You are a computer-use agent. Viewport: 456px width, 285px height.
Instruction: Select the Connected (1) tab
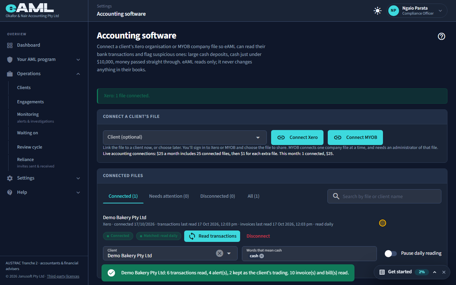click(123, 196)
